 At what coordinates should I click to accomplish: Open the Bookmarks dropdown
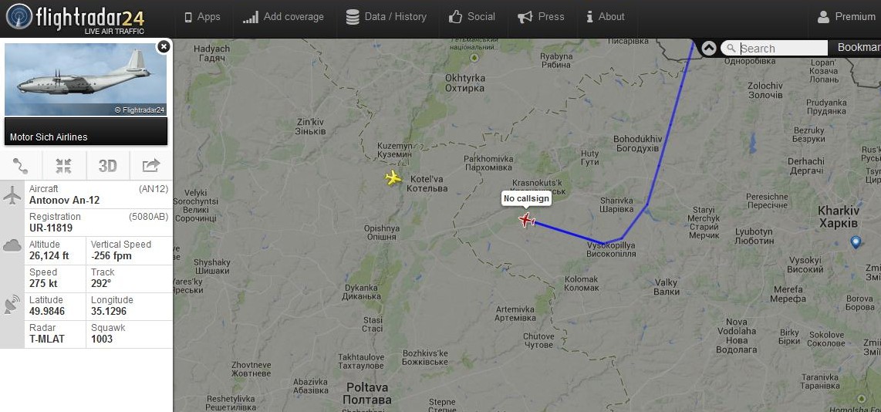tap(859, 48)
